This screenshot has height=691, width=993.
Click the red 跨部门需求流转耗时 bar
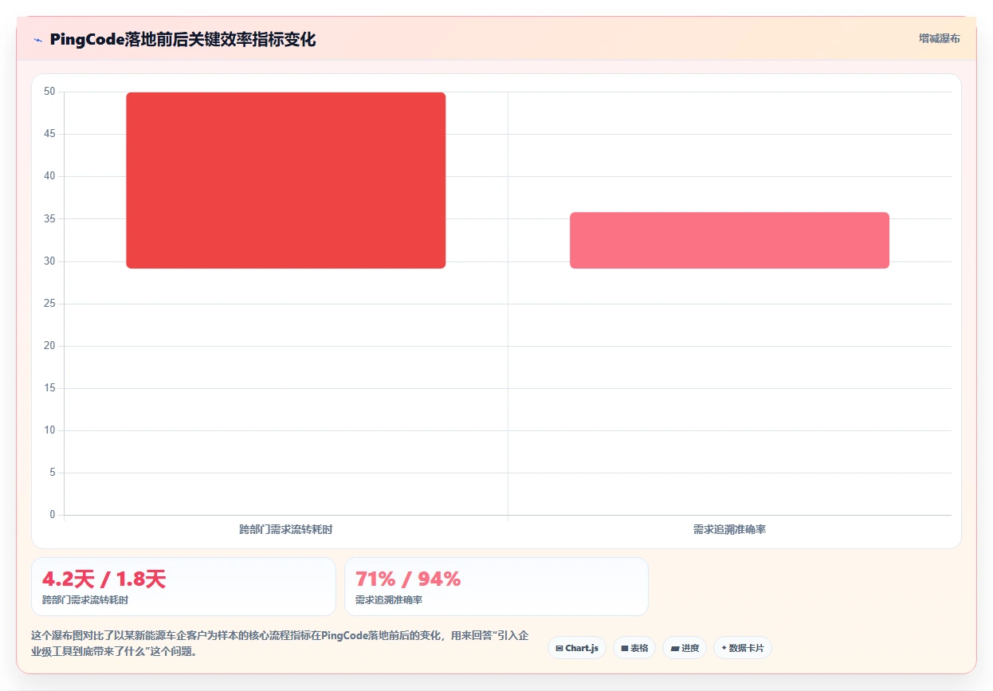click(285, 180)
